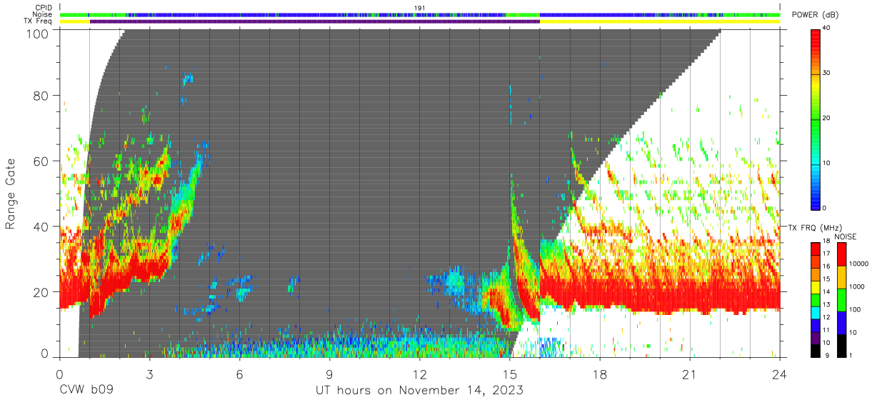This screenshot has width=877, height=405.
Task: Click the NOISE legend title
Action: click(x=846, y=236)
